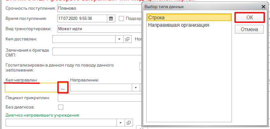Select Строка in the data type list
Screen dimensions: 270x129
[x=188, y=18]
